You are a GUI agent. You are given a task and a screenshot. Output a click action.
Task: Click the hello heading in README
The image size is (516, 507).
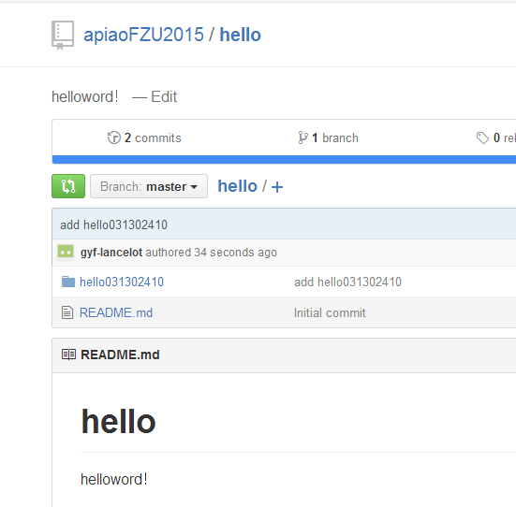pos(118,422)
